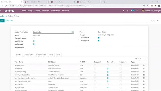Click the 'Next Activity Deadline' label cell
Viewport: 161px width, 91px height.
56,75
